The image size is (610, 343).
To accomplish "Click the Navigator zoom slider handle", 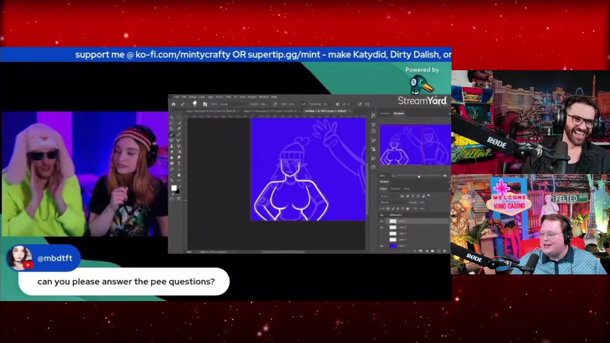I will [419, 176].
